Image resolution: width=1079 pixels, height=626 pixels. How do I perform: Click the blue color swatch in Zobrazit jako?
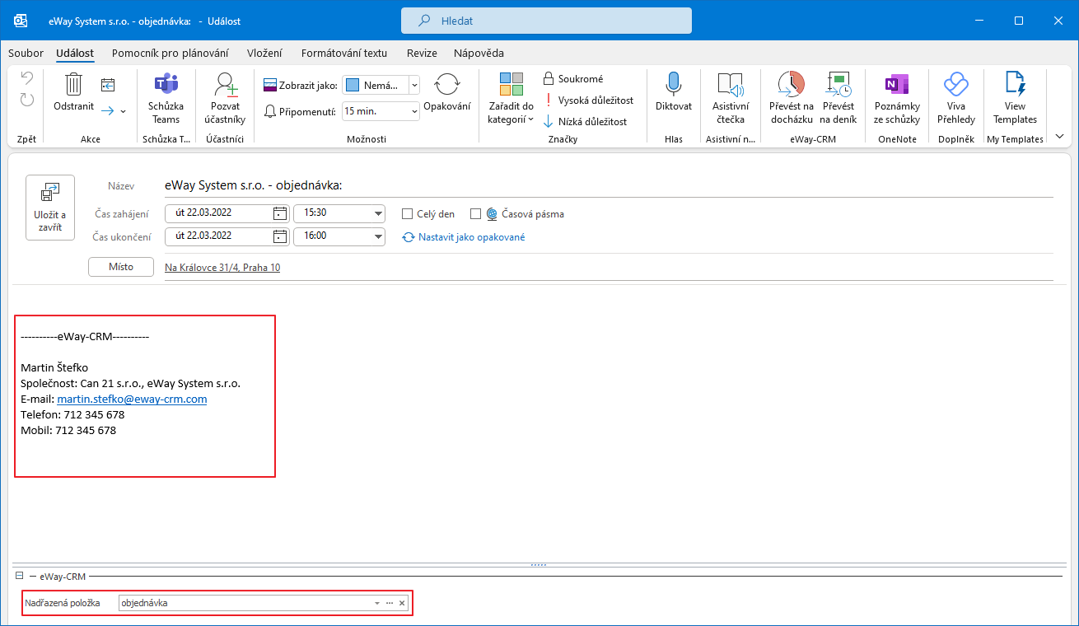(x=352, y=85)
